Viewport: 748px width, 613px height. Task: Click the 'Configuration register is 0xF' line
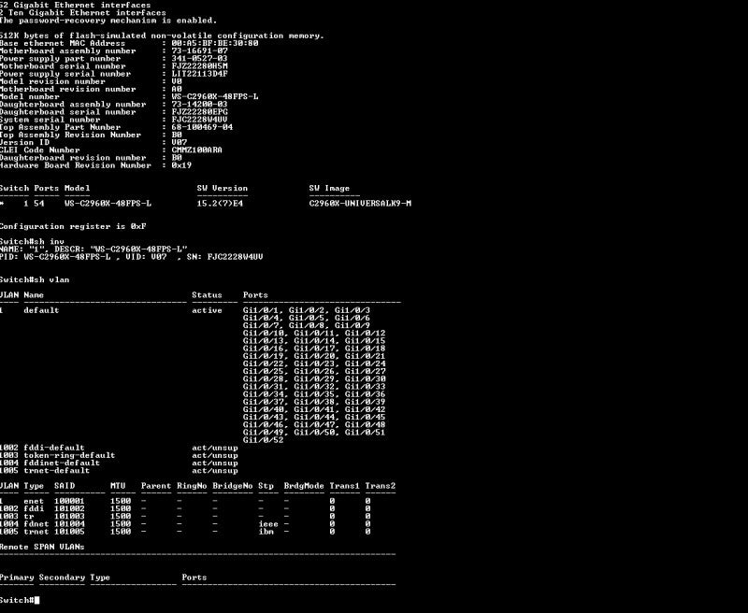(x=73, y=226)
